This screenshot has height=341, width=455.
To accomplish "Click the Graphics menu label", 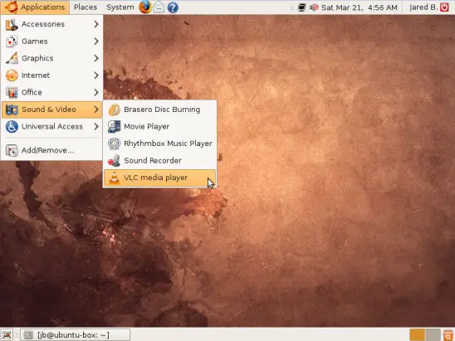I will (37, 59).
